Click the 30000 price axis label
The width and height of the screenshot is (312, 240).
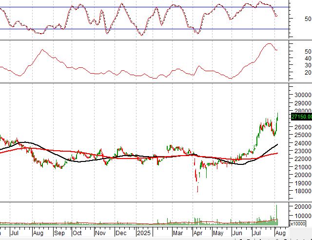click(x=301, y=95)
